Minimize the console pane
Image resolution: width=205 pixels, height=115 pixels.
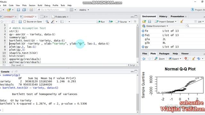pyautogui.click(x=132, y=72)
